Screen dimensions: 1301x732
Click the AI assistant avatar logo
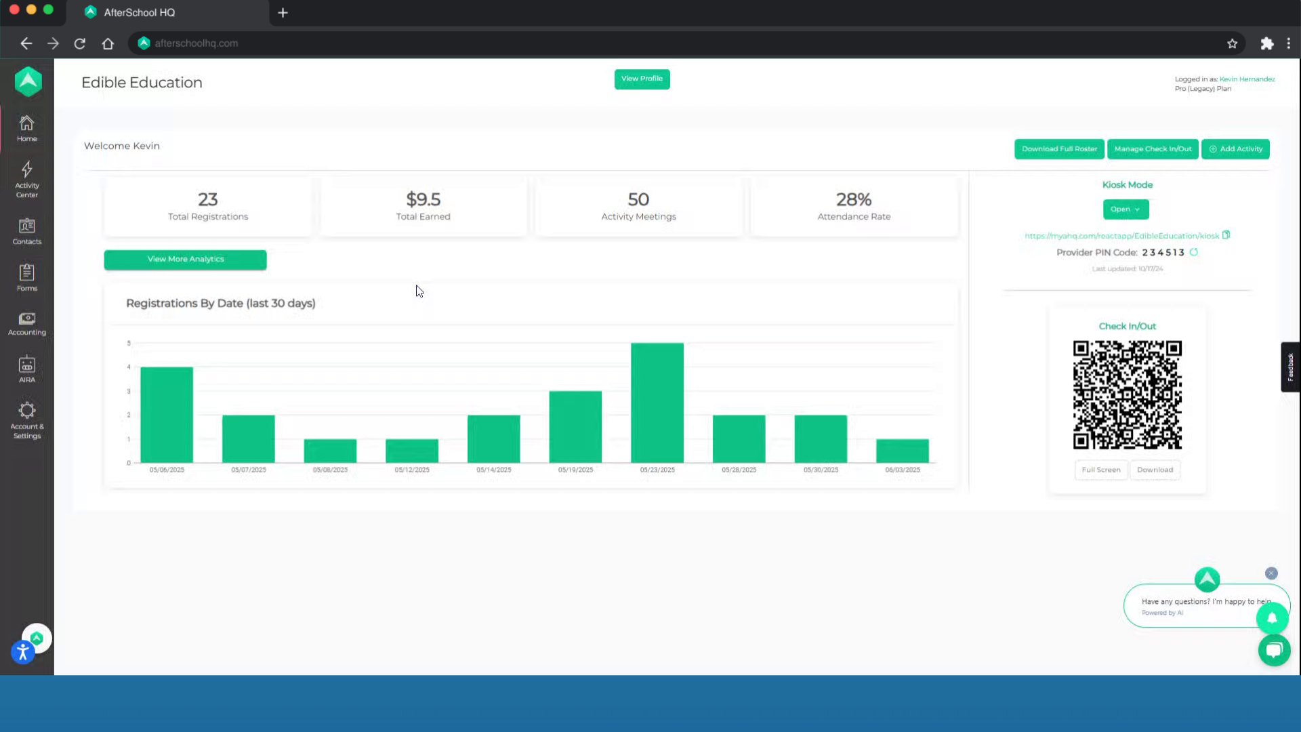point(1207,579)
